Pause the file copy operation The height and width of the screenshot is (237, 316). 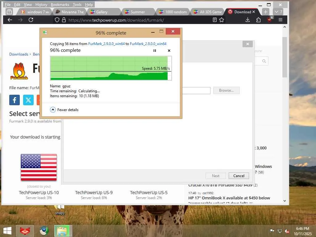pyautogui.click(x=155, y=51)
